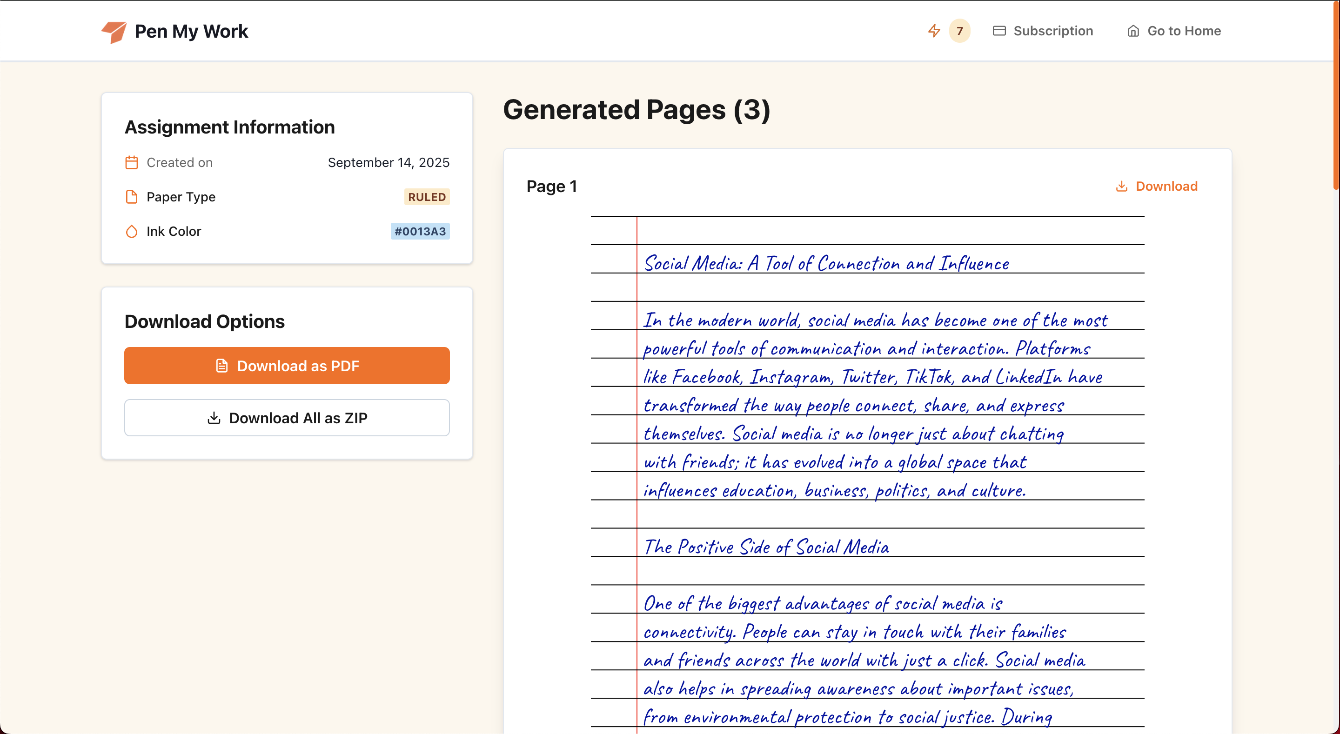The height and width of the screenshot is (734, 1340).
Task: Click the document icon beside Paper Type
Action: (x=132, y=197)
